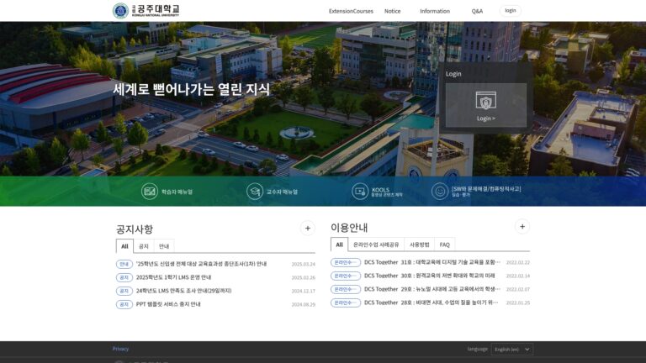Click the Kongju National University logo

coord(146,11)
